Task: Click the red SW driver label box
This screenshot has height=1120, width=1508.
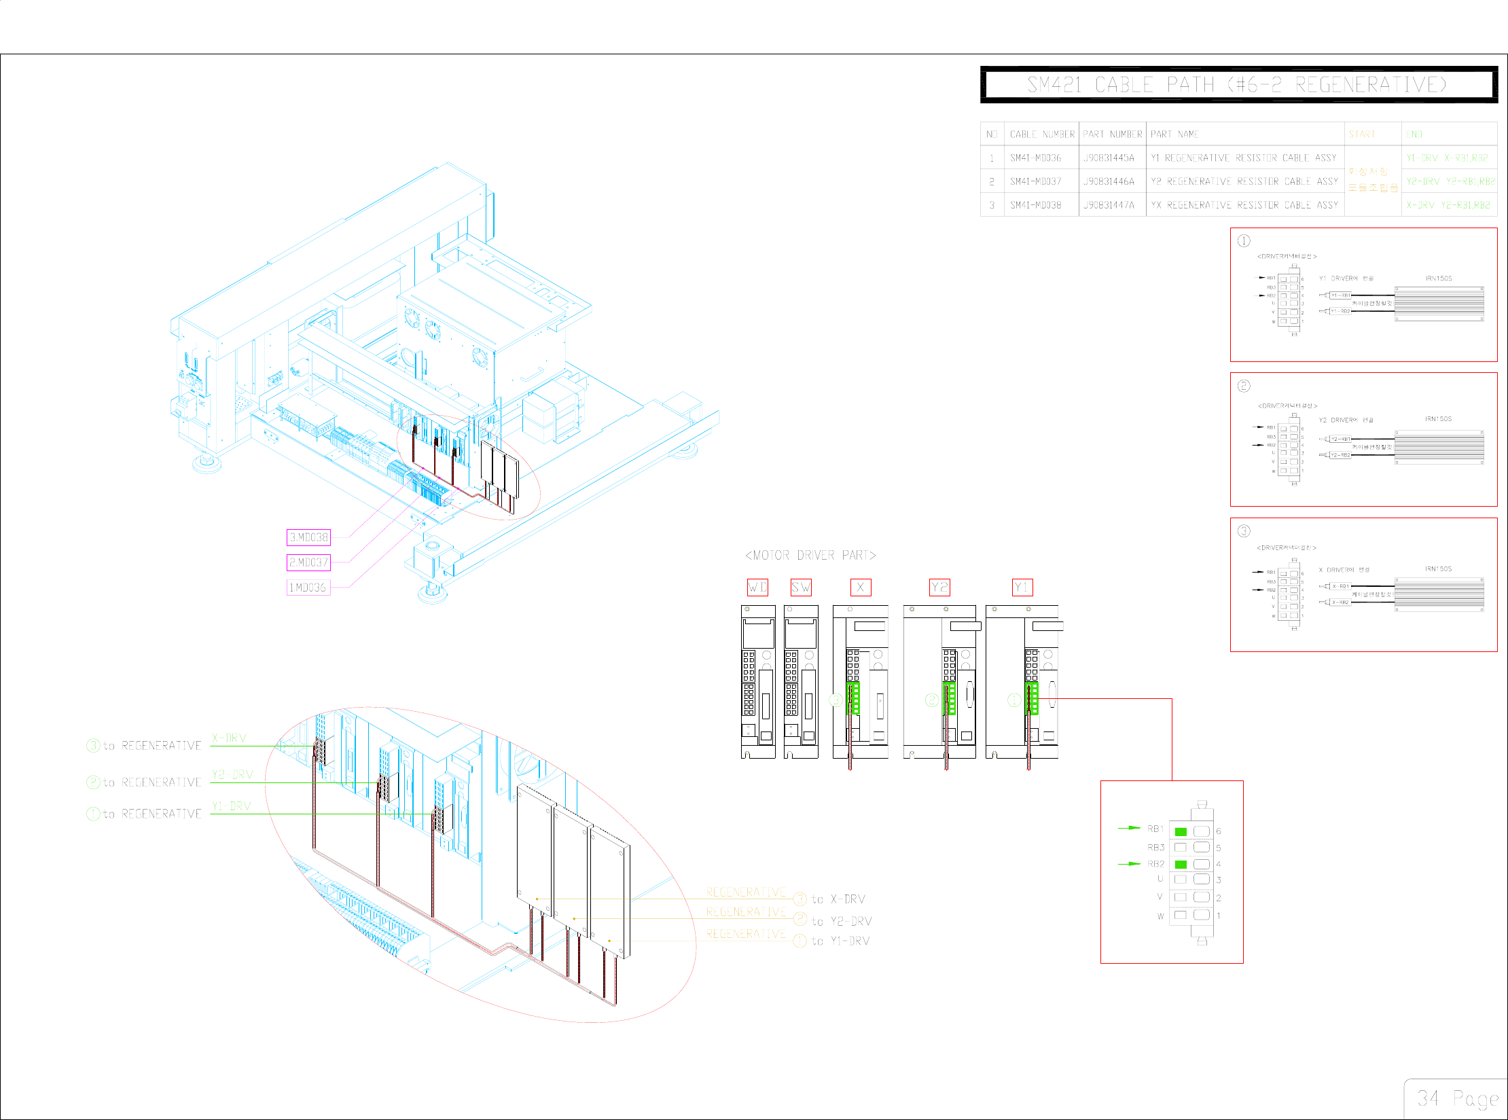Action: point(801,588)
